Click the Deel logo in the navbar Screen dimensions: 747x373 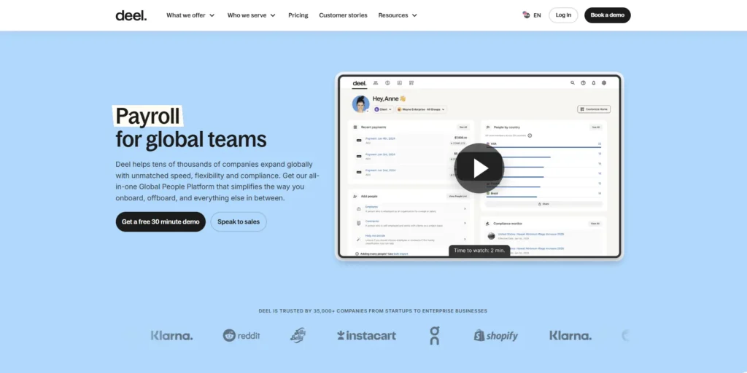click(131, 15)
